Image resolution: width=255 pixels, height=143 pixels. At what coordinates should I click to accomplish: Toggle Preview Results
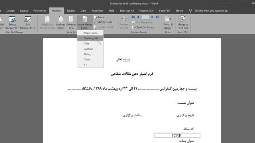124,23
